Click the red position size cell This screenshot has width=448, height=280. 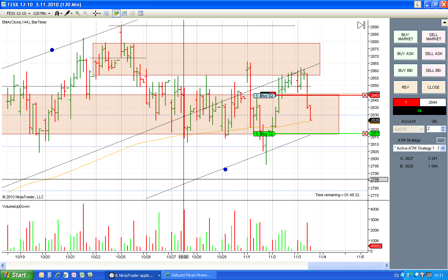406,102
